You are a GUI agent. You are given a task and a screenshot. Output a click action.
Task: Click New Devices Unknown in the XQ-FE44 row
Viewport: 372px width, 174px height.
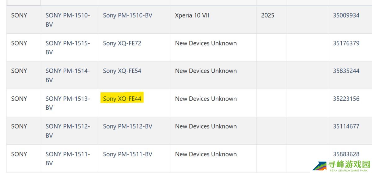206,99
